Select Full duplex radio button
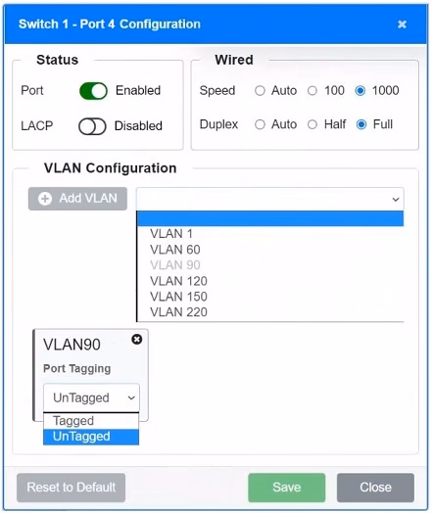 (361, 124)
